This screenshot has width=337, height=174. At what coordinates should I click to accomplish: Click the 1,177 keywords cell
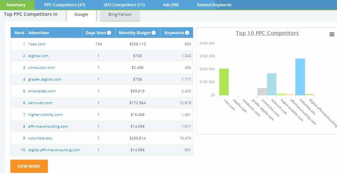[x=186, y=79]
